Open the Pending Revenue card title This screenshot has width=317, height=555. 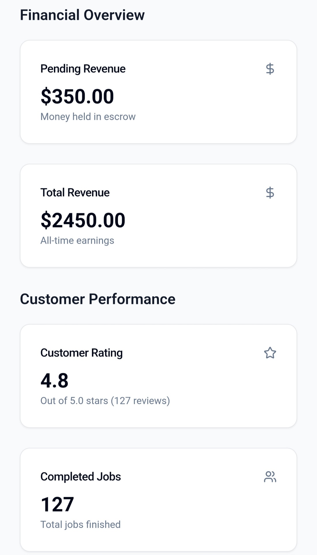pyautogui.click(x=83, y=69)
